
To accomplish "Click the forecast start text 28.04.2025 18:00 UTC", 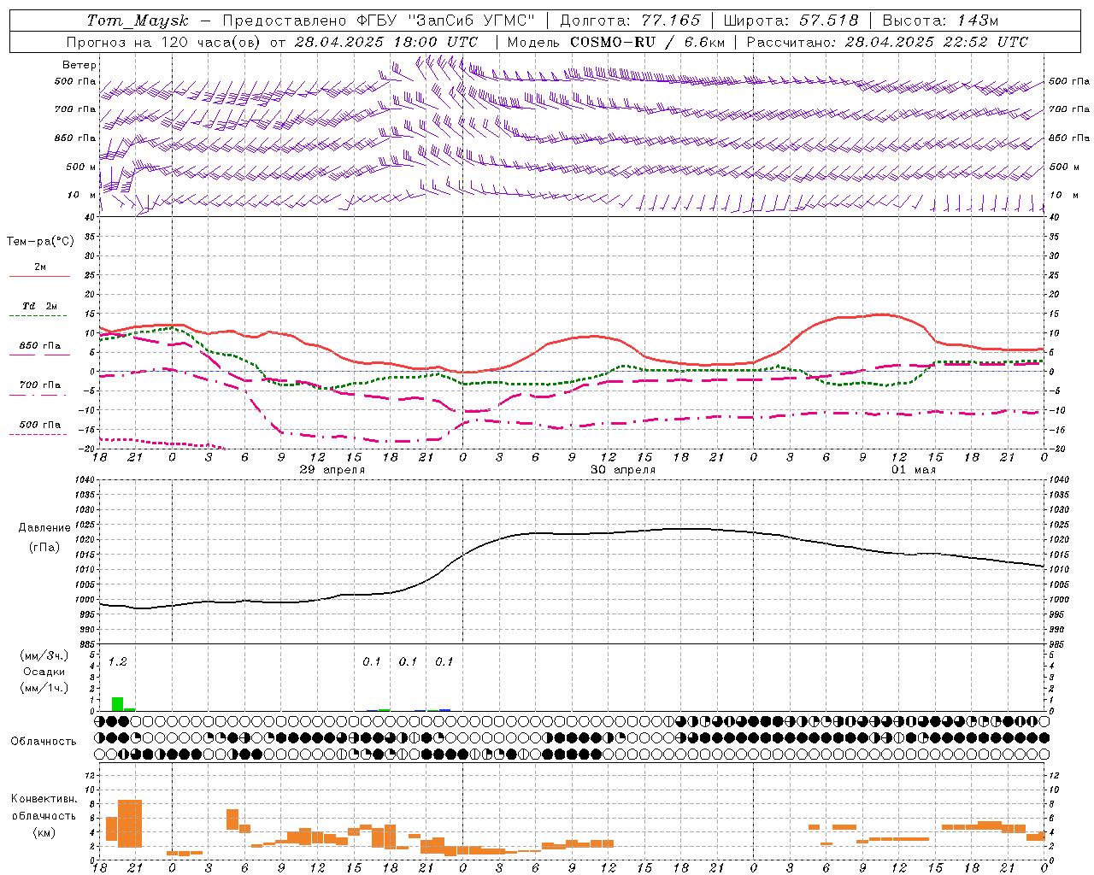I will point(386,42).
